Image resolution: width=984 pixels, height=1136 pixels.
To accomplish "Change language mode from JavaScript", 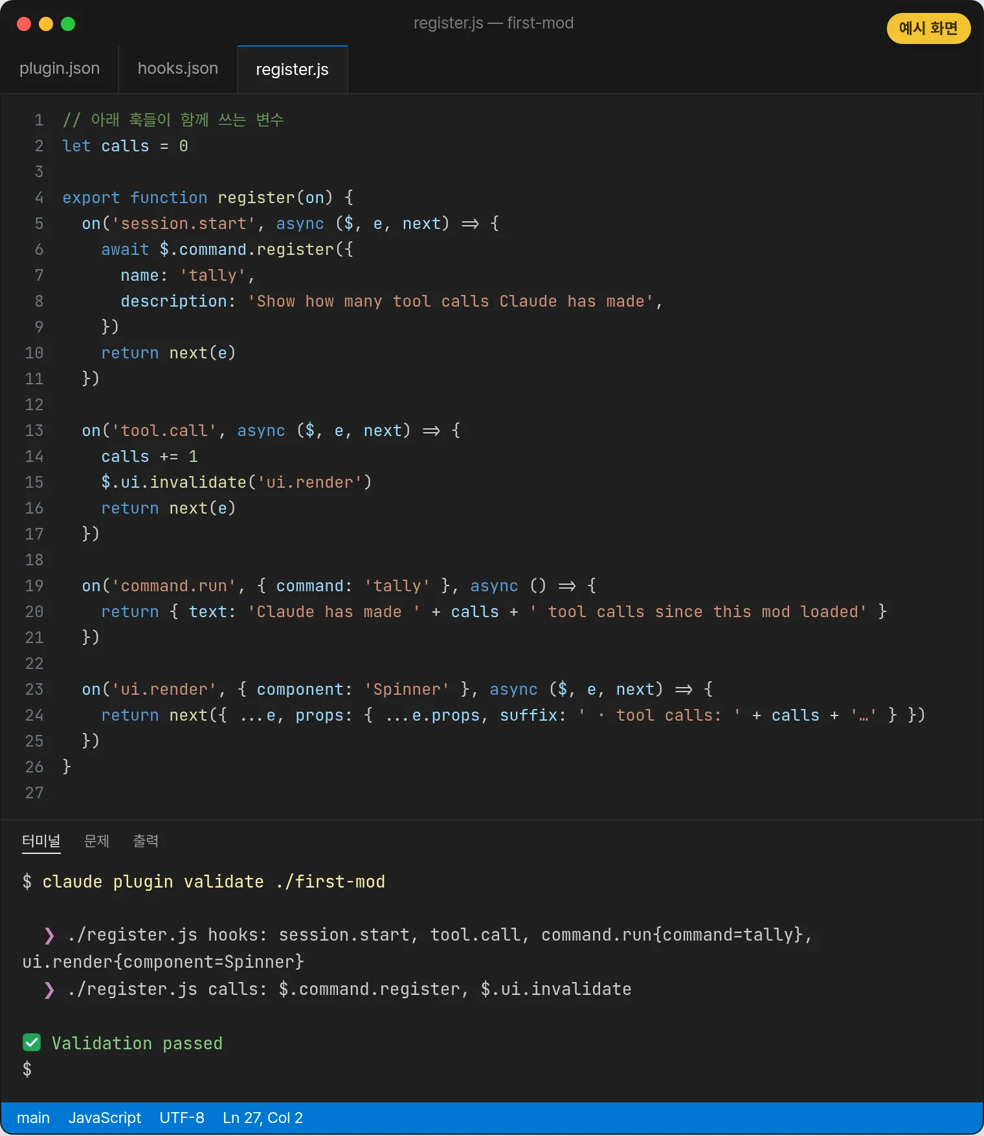I will 105,1118.
